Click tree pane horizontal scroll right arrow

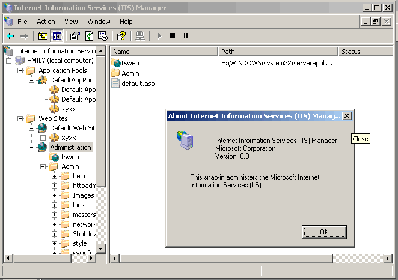coord(91,258)
